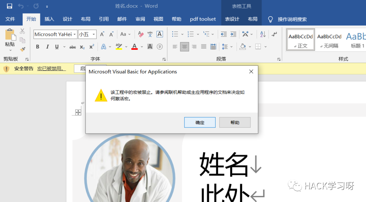Select the Format Painter brush icon

click(x=22, y=49)
